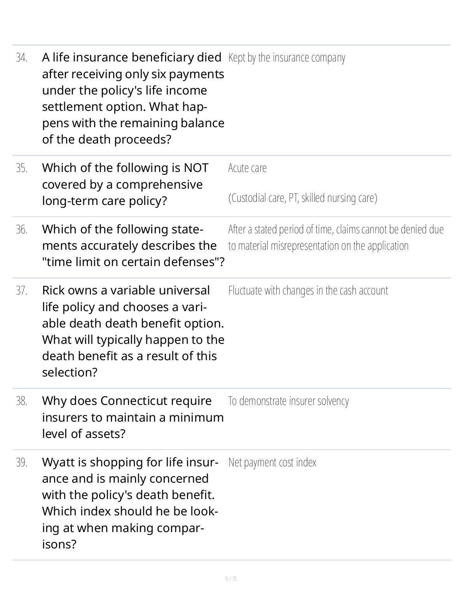The width and height of the screenshot is (463, 599).
Task: Click the '(Custodial care, PT, skilled nursing care)' note
Action: pyautogui.click(x=303, y=198)
